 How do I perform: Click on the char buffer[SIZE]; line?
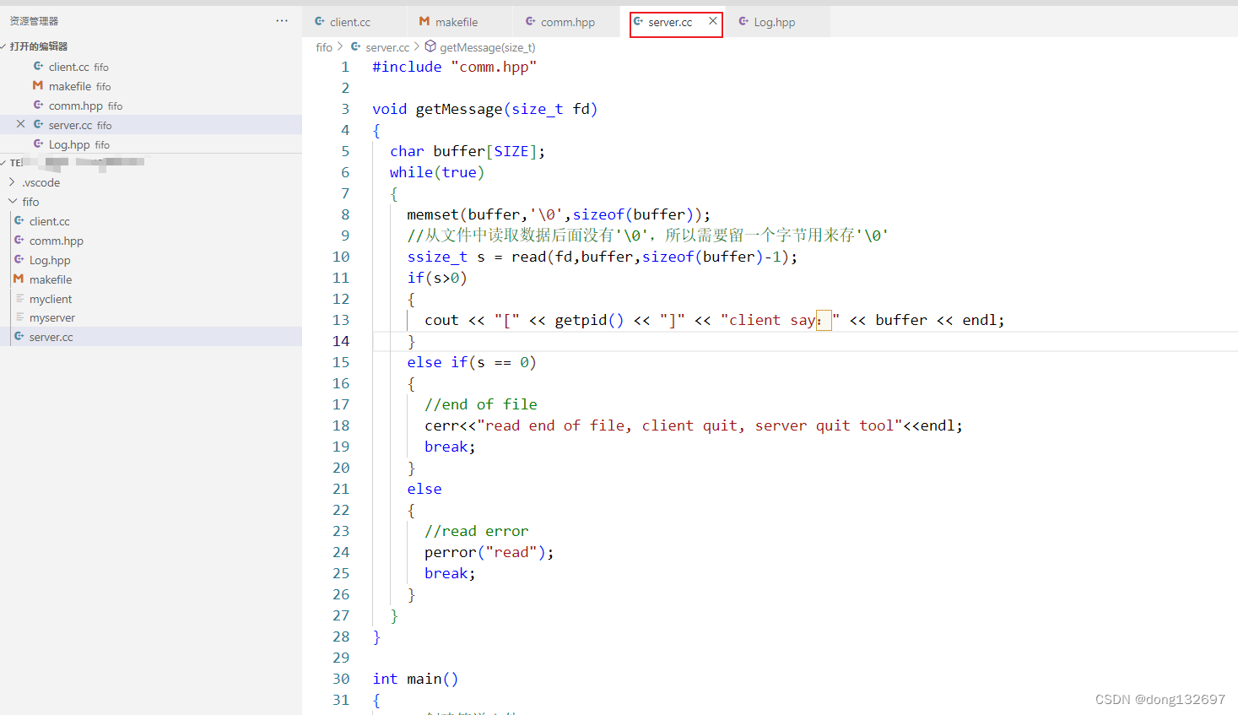[468, 151]
